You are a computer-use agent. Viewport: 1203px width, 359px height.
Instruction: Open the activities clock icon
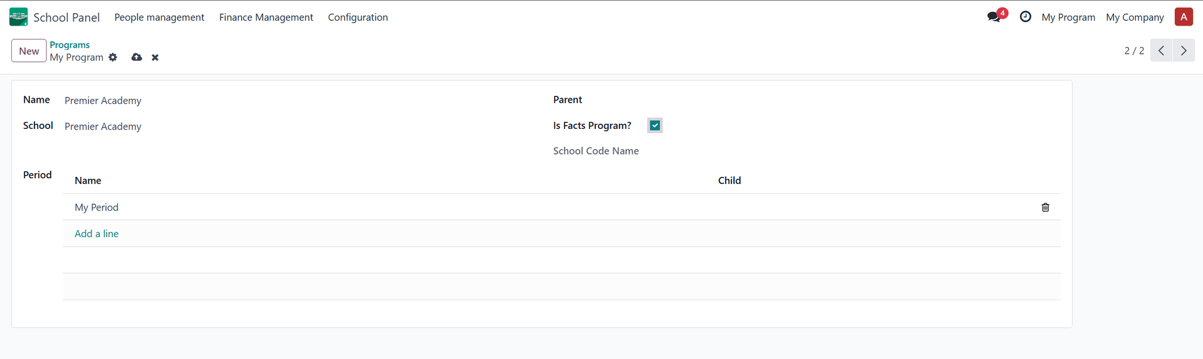[x=1026, y=17]
